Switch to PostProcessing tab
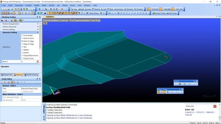This screenshot has width=221, height=124. (31, 75)
